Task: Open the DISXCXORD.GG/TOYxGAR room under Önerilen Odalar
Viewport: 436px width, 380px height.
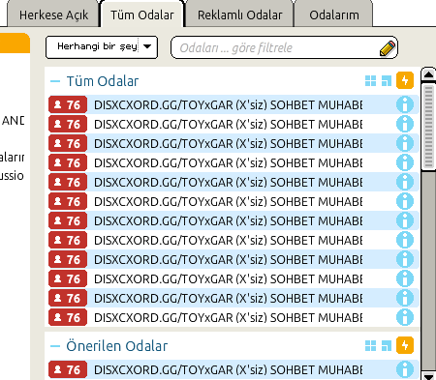Action: pos(234,369)
